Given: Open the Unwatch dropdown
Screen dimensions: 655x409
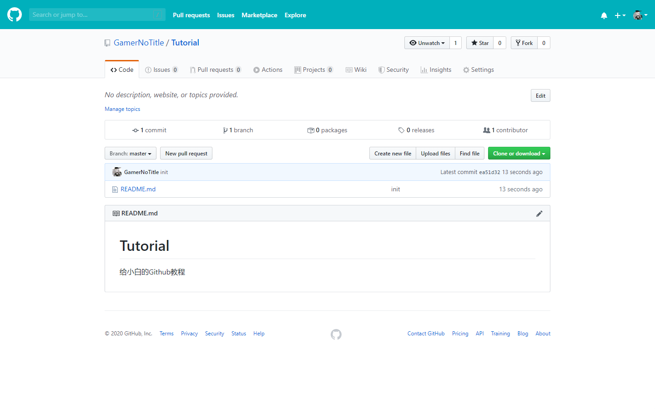Looking at the screenshot, I should pyautogui.click(x=427, y=43).
